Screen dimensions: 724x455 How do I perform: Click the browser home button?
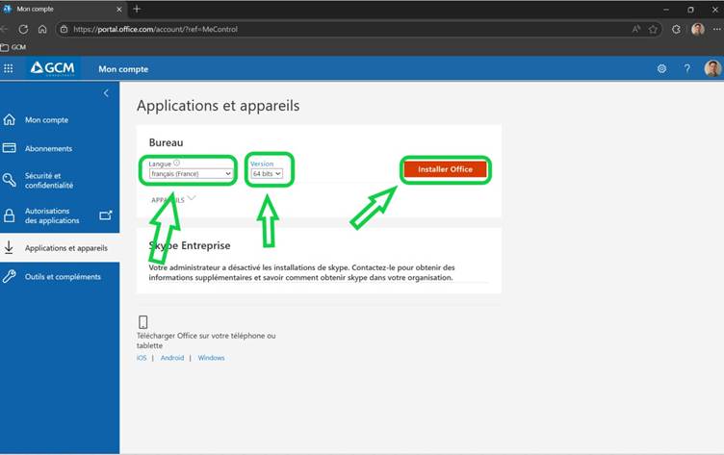tap(42, 29)
